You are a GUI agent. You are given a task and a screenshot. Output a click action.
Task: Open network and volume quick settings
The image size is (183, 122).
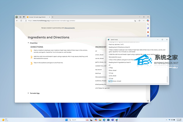(172, 120)
